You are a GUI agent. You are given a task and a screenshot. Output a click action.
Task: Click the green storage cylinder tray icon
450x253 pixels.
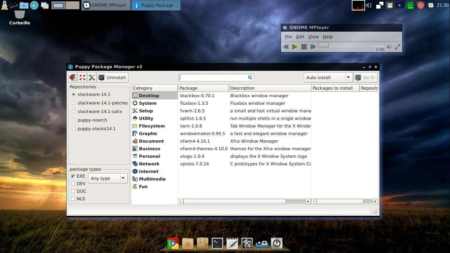[x=410, y=5]
